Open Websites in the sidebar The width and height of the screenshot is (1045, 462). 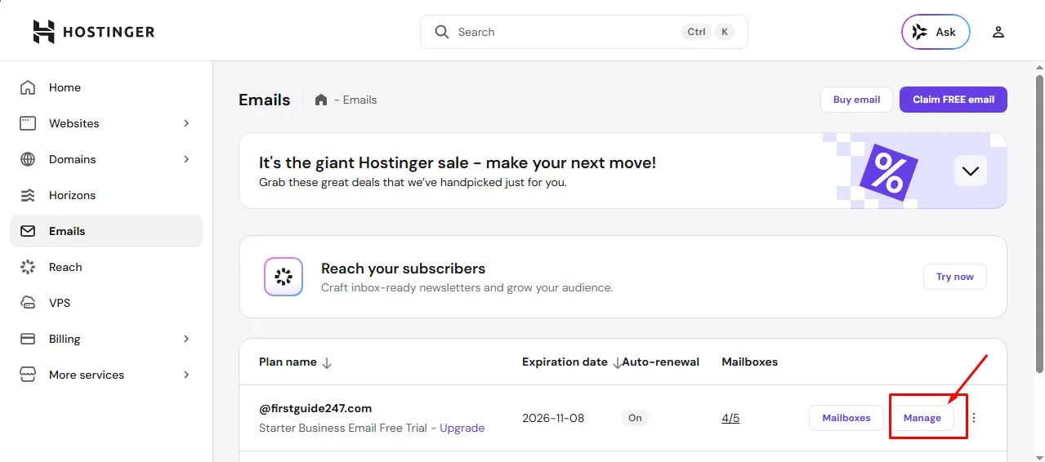pyautogui.click(x=106, y=123)
